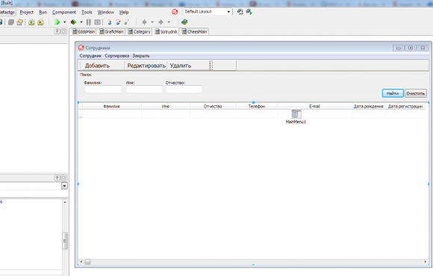The width and height of the screenshot is (433, 276).
Task: Click the Добавить toolbar button
Action: coord(97,66)
